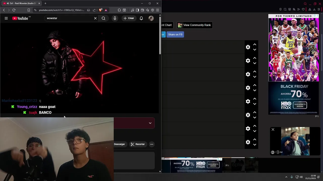Click the Share on FB button
This screenshot has height=181, width=323.
(175, 34)
